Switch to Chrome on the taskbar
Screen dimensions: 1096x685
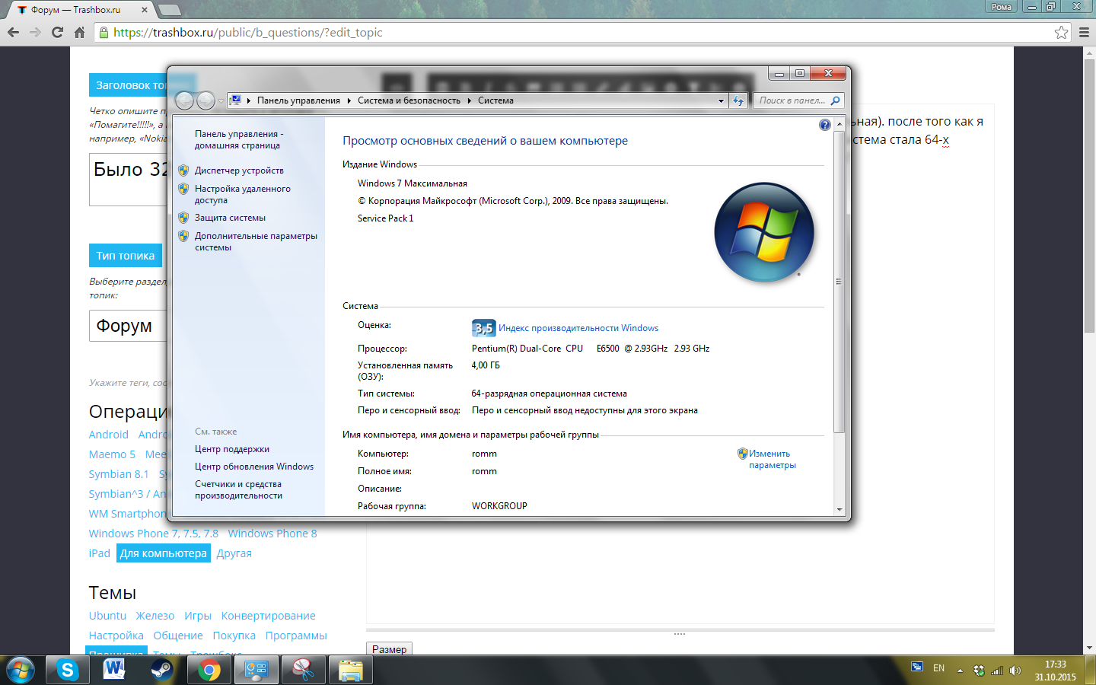pyautogui.click(x=209, y=670)
